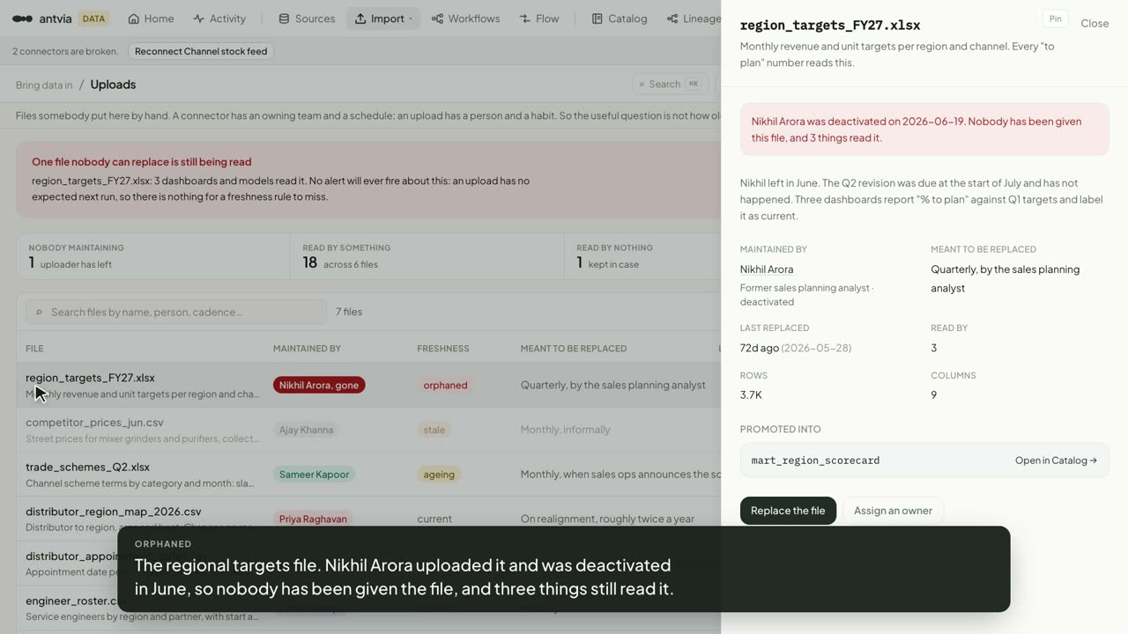The height and width of the screenshot is (634, 1128).
Task: Click the magnifier icon in files search
Action: pyautogui.click(x=39, y=313)
